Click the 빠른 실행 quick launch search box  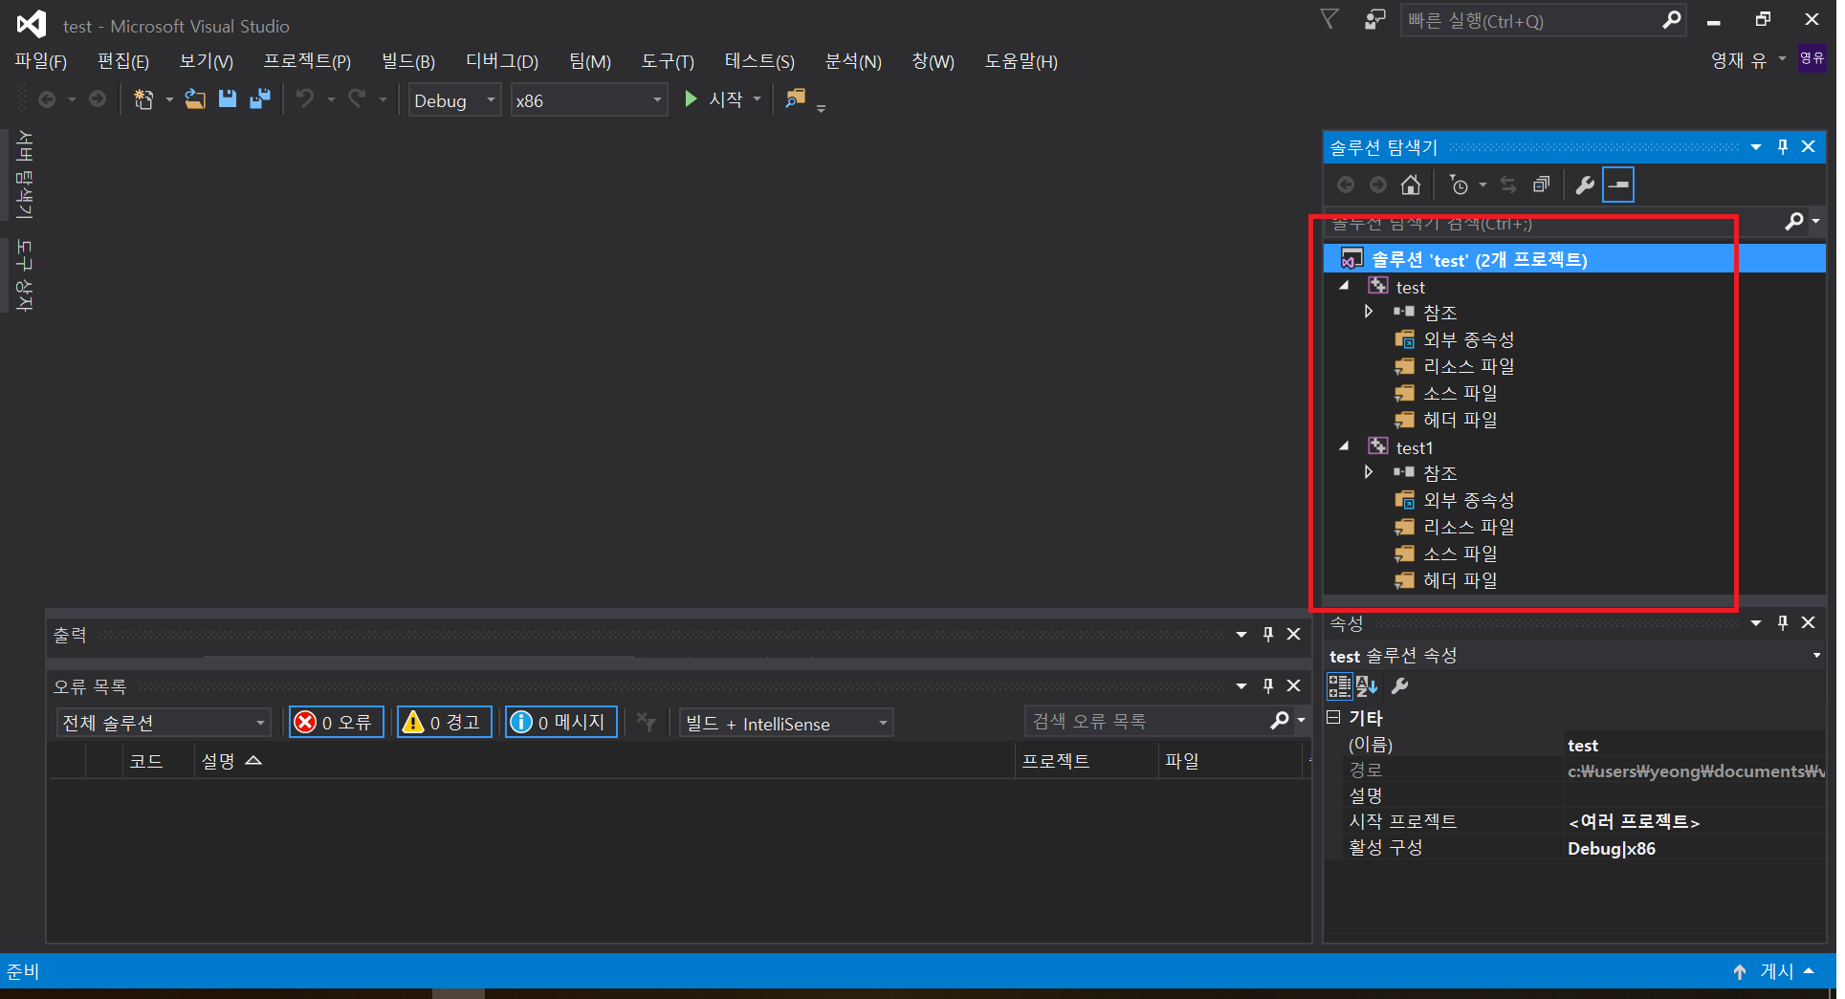(1543, 20)
